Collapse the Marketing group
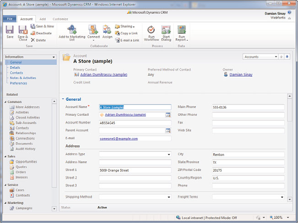This screenshot has width=298, height=223. click(5, 203)
